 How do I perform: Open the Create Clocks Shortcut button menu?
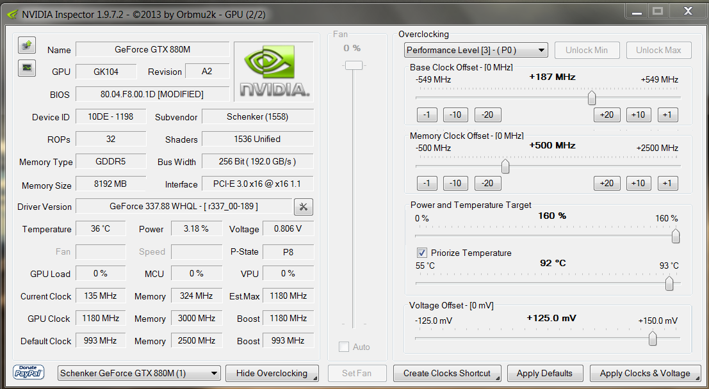click(447, 373)
